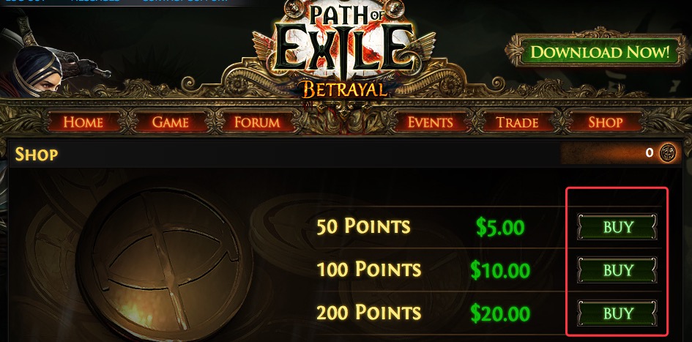Click the 50 Points label
This screenshot has width=692, height=342.
(363, 226)
